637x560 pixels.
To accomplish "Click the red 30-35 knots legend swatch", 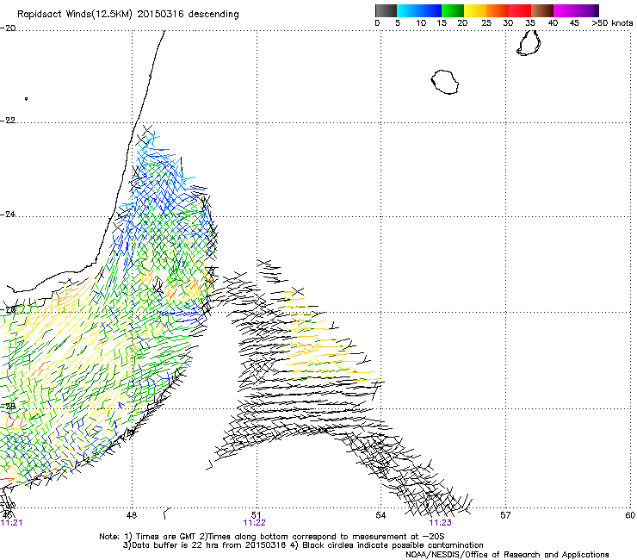I will coord(520,10).
